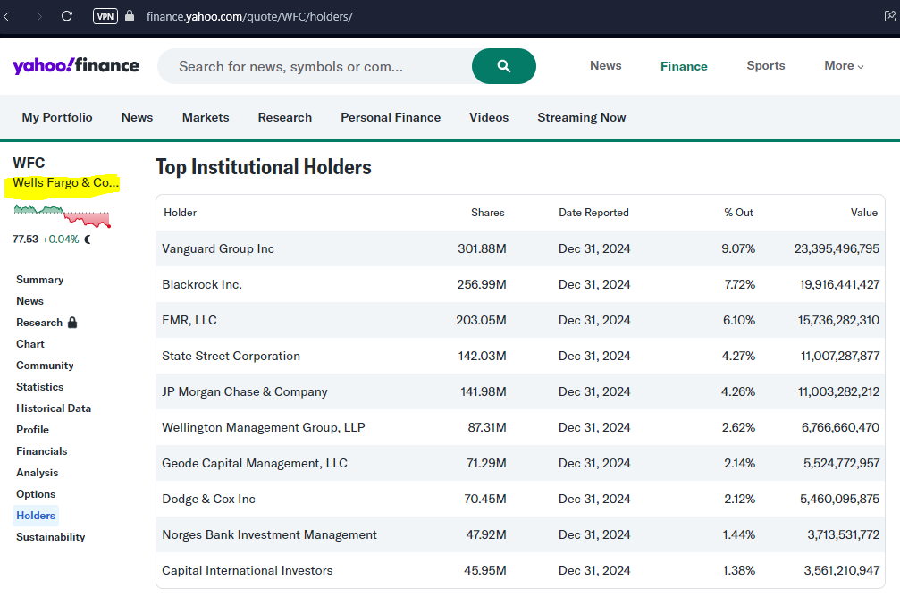Screen dimensions: 900x597
Task: Select State Street Corporation holder name
Action: (231, 356)
